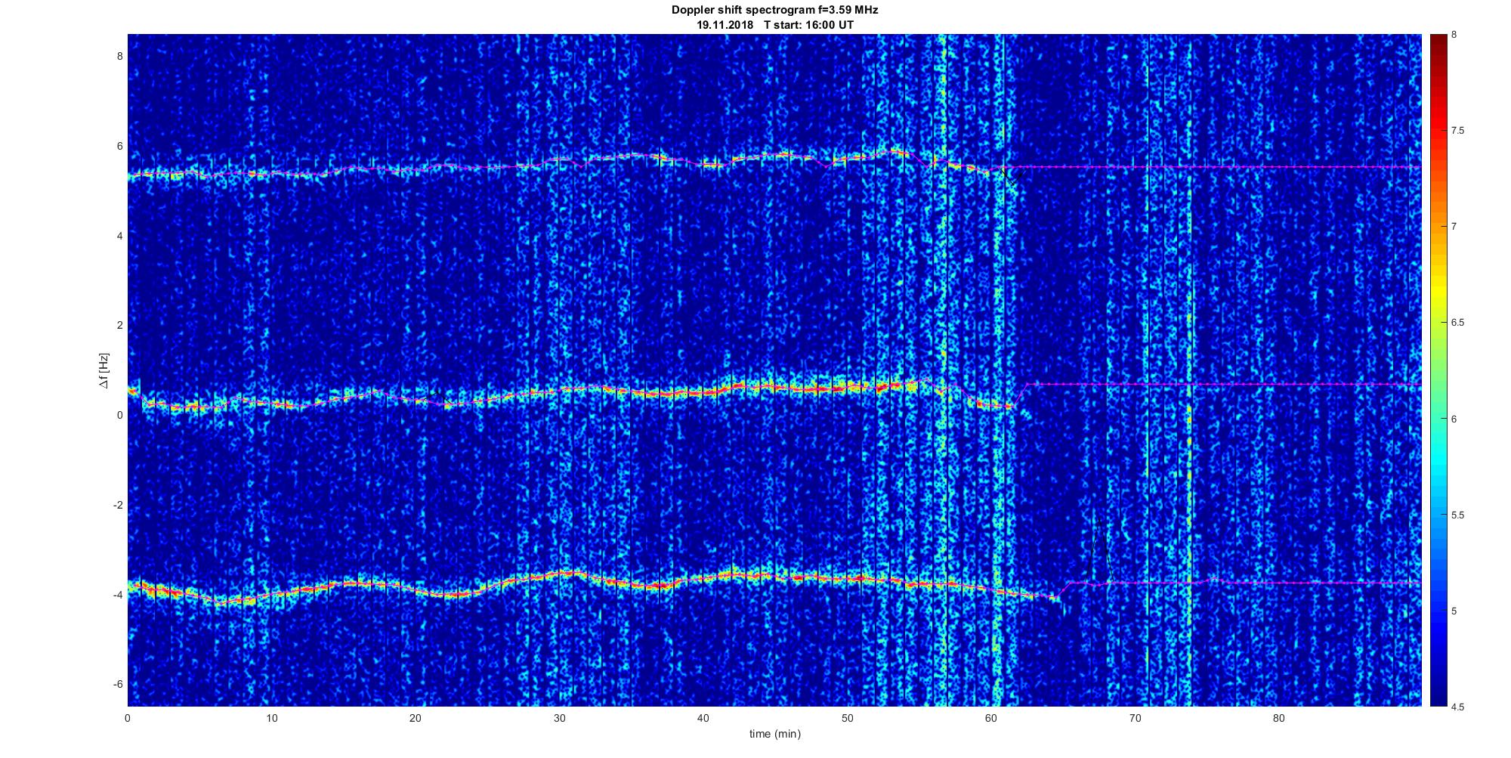This screenshot has width=1511, height=758.
Task: Pick the colorbar tick label 4.5
Action: click(1457, 707)
